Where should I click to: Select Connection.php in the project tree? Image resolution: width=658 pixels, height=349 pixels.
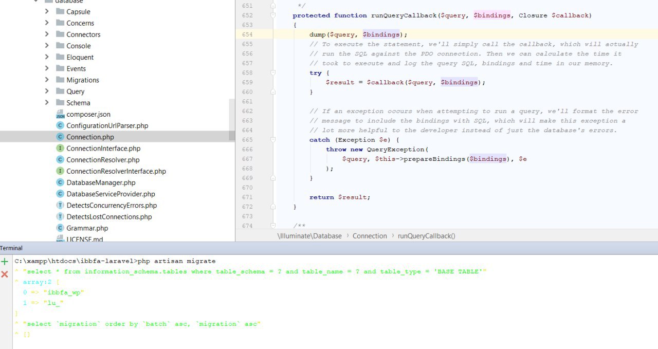pos(90,137)
